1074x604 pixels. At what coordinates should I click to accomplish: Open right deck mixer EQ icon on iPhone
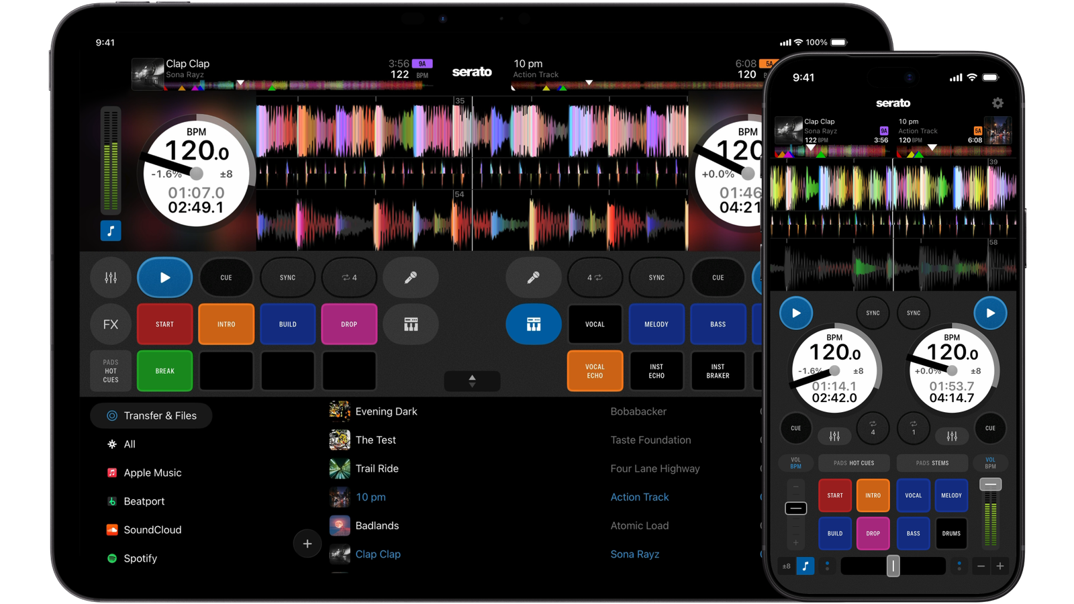(952, 436)
